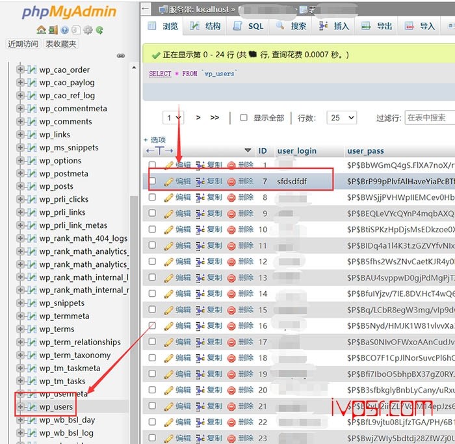Click the full texts toggle arrows icon

pos(160,151)
